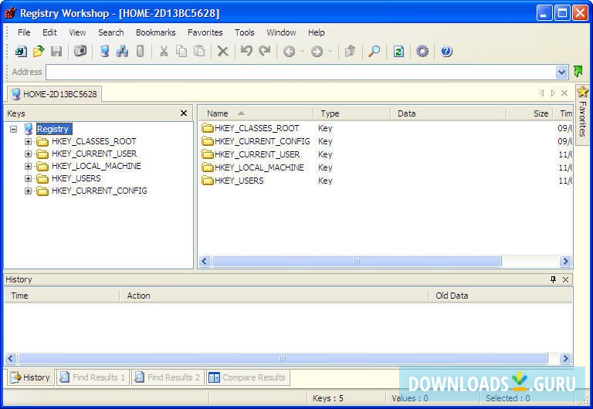The width and height of the screenshot is (593, 409).
Task: Click the back navigation arrow icon
Action: pyautogui.click(x=290, y=52)
